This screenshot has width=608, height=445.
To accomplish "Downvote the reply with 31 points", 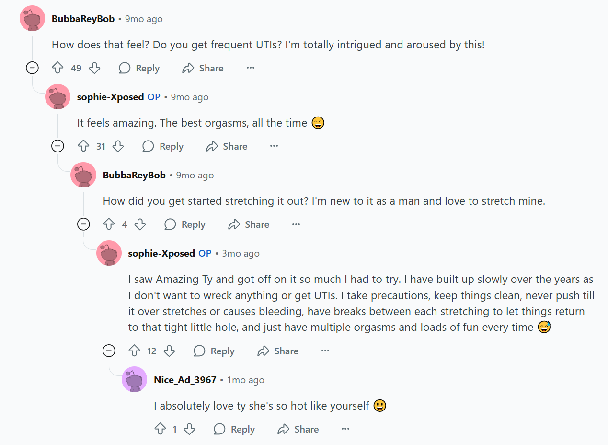I will [118, 146].
